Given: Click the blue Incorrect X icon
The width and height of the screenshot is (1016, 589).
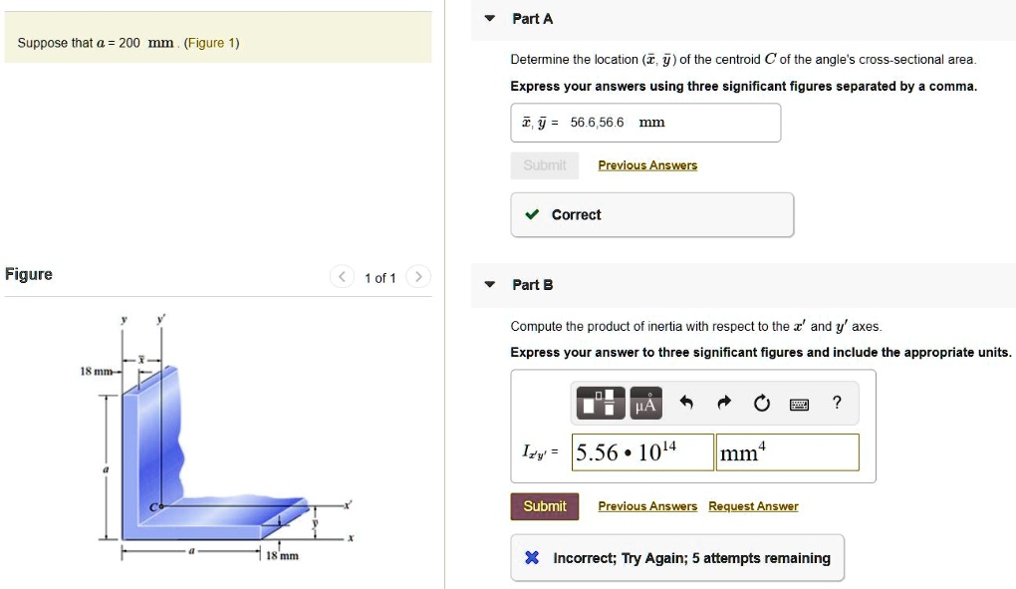Looking at the screenshot, I should [531, 557].
